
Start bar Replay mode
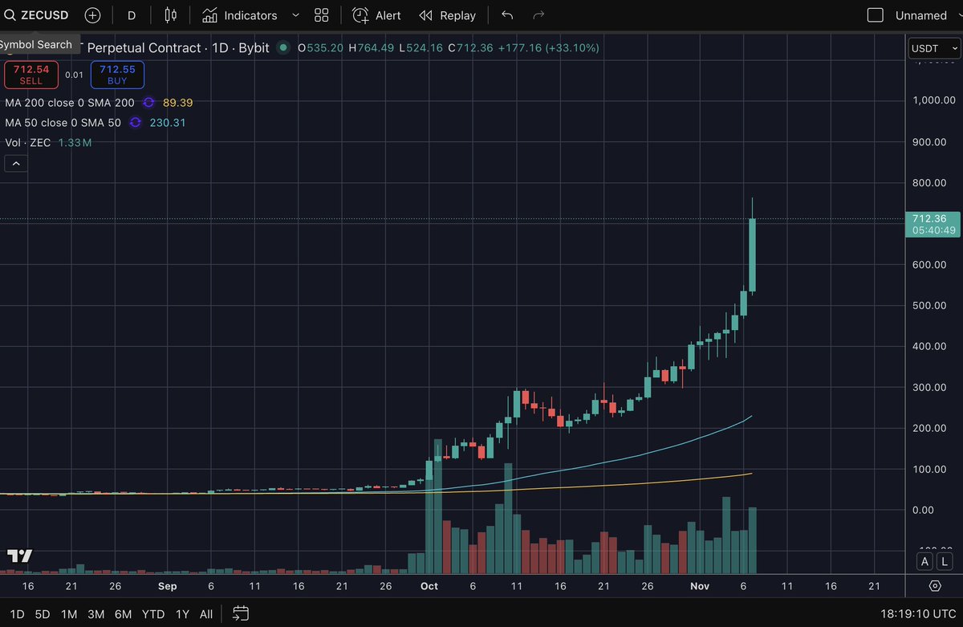448,15
